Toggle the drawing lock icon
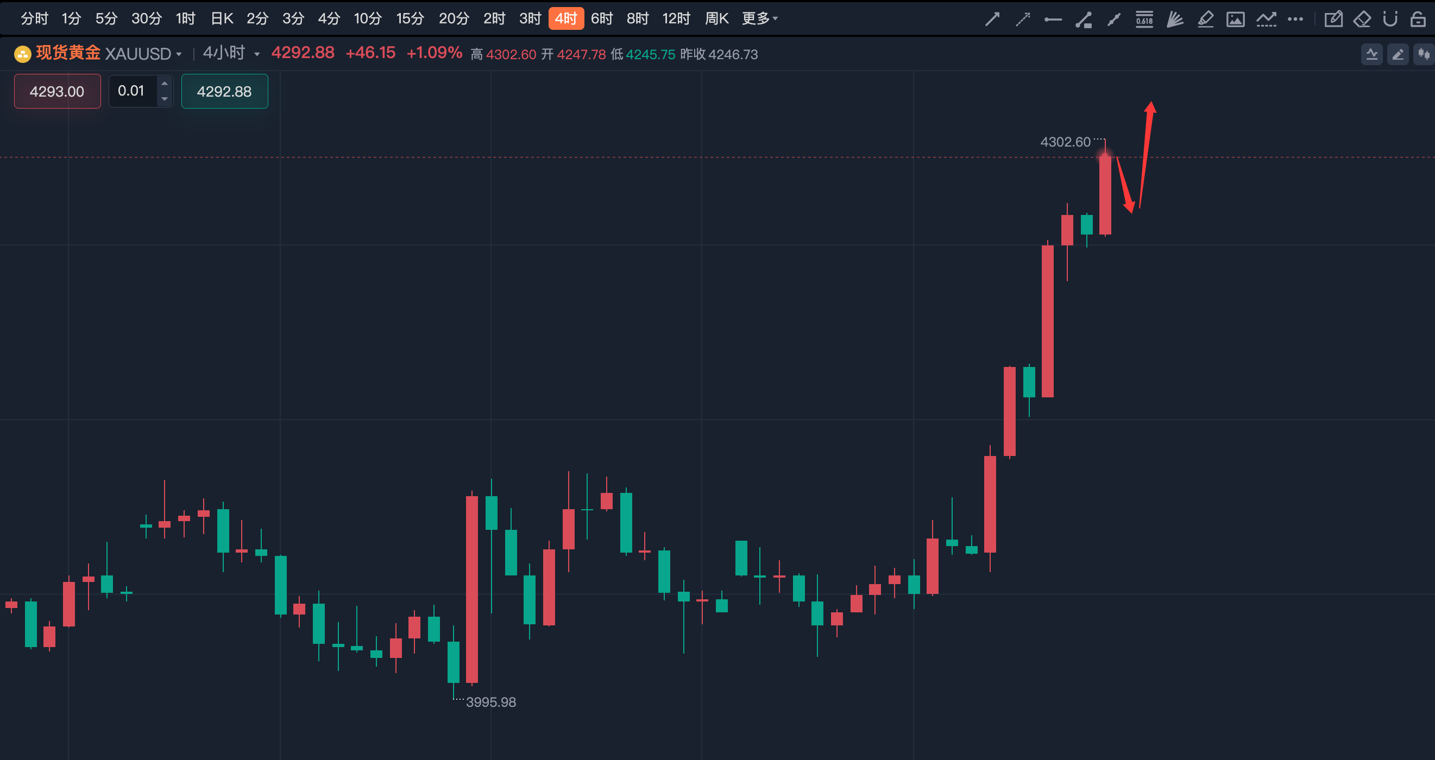The image size is (1435, 760). [1418, 20]
